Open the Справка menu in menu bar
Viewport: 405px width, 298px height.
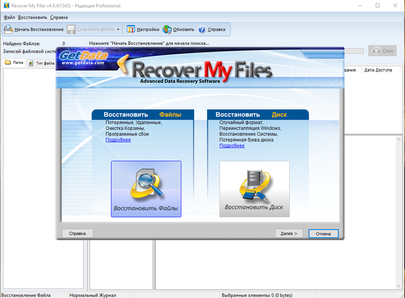(x=59, y=17)
